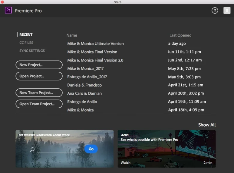Click the 'April 21st, 1:15 am' entry
Image resolution: width=234 pixels, height=173 pixels.
point(186,85)
